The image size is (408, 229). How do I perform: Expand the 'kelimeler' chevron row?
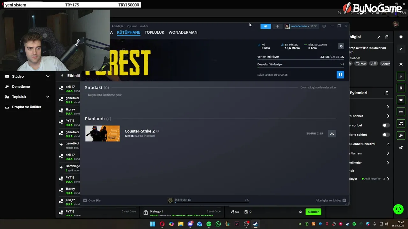coord(388,163)
